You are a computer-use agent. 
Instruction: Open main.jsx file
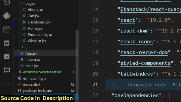coord(32,66)
